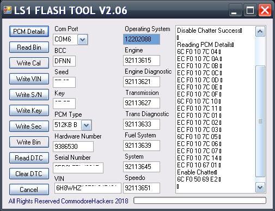Screen dimensions: 275x211
Task: Focus the Operating System field 12202088
Action: pos(142,39)
